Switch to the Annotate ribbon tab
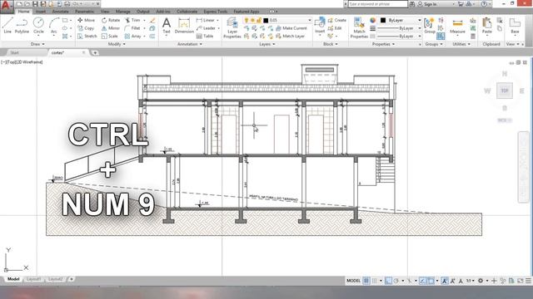Viewport: 533px width, 299px height. coord(60,12)
